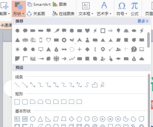Select the square outline recommended shape
Viewport: 153px width, 127px height.
(103, 31)
